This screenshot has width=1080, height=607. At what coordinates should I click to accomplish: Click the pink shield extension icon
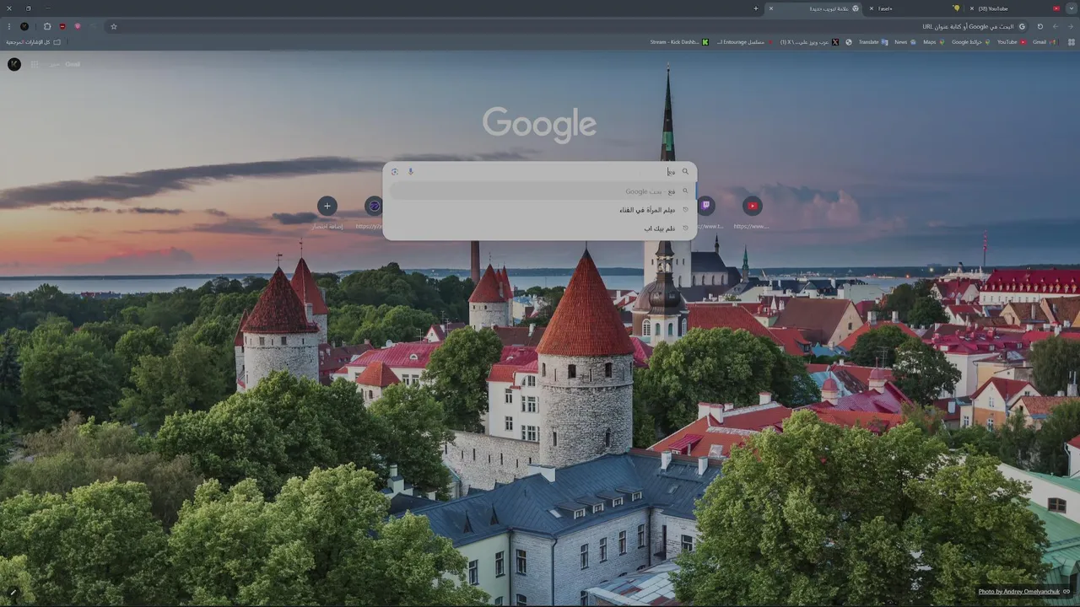click(x=78, y=26)
